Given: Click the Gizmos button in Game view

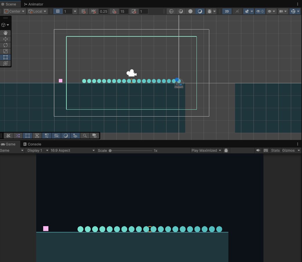Looking at the screenshot, I should pos(288,150).
